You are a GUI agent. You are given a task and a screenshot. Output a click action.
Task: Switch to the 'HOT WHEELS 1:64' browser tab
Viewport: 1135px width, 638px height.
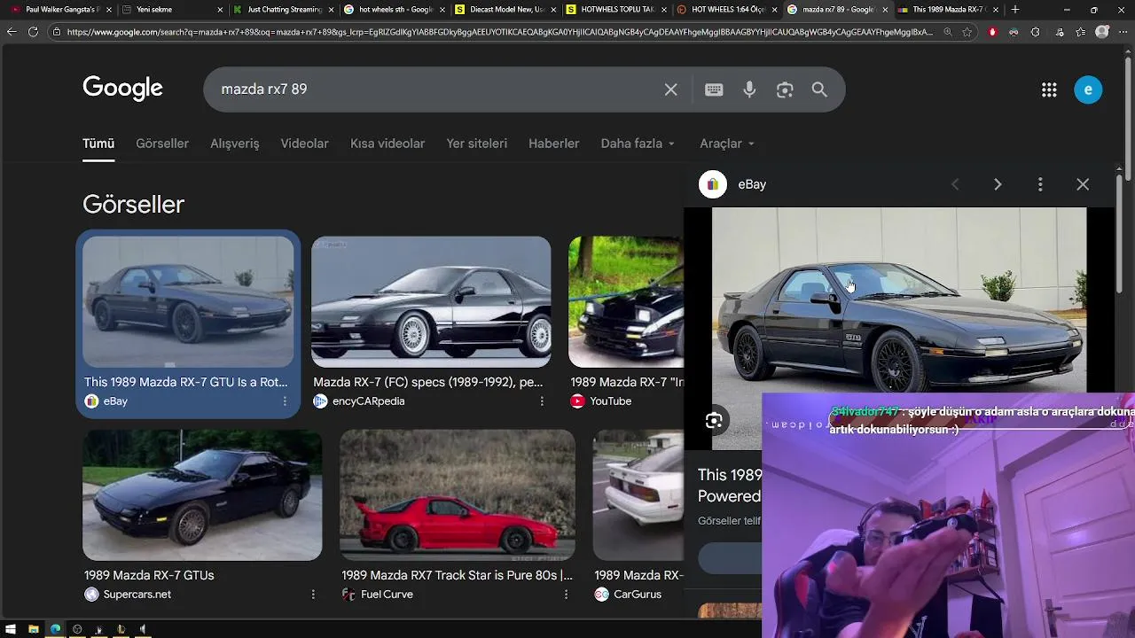(725, 10)
